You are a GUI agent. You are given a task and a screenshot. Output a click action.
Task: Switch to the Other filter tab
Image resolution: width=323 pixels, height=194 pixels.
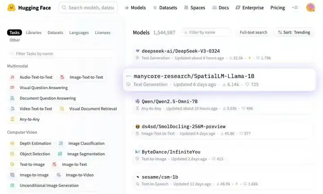(x=15, y=40)
